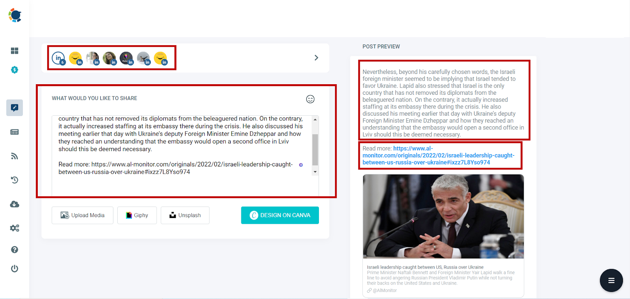
Task: Select the compose post icon in sidebar
Action: click(15, 108)
